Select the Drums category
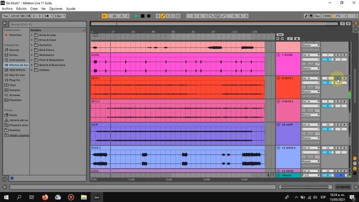Viewport: 359px width, 202px height. tap(13, 55)
